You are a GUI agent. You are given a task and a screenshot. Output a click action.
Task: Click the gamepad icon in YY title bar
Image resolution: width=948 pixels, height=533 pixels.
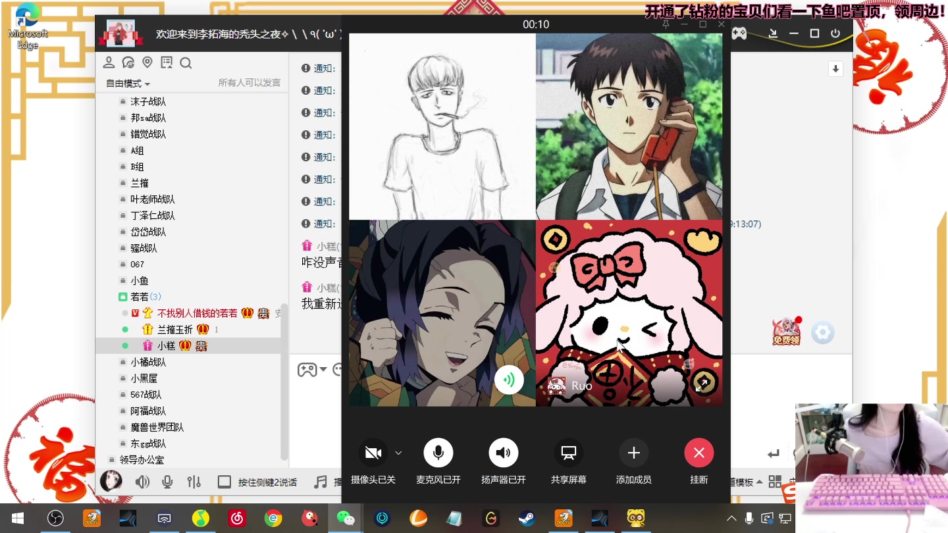(739, 33)
